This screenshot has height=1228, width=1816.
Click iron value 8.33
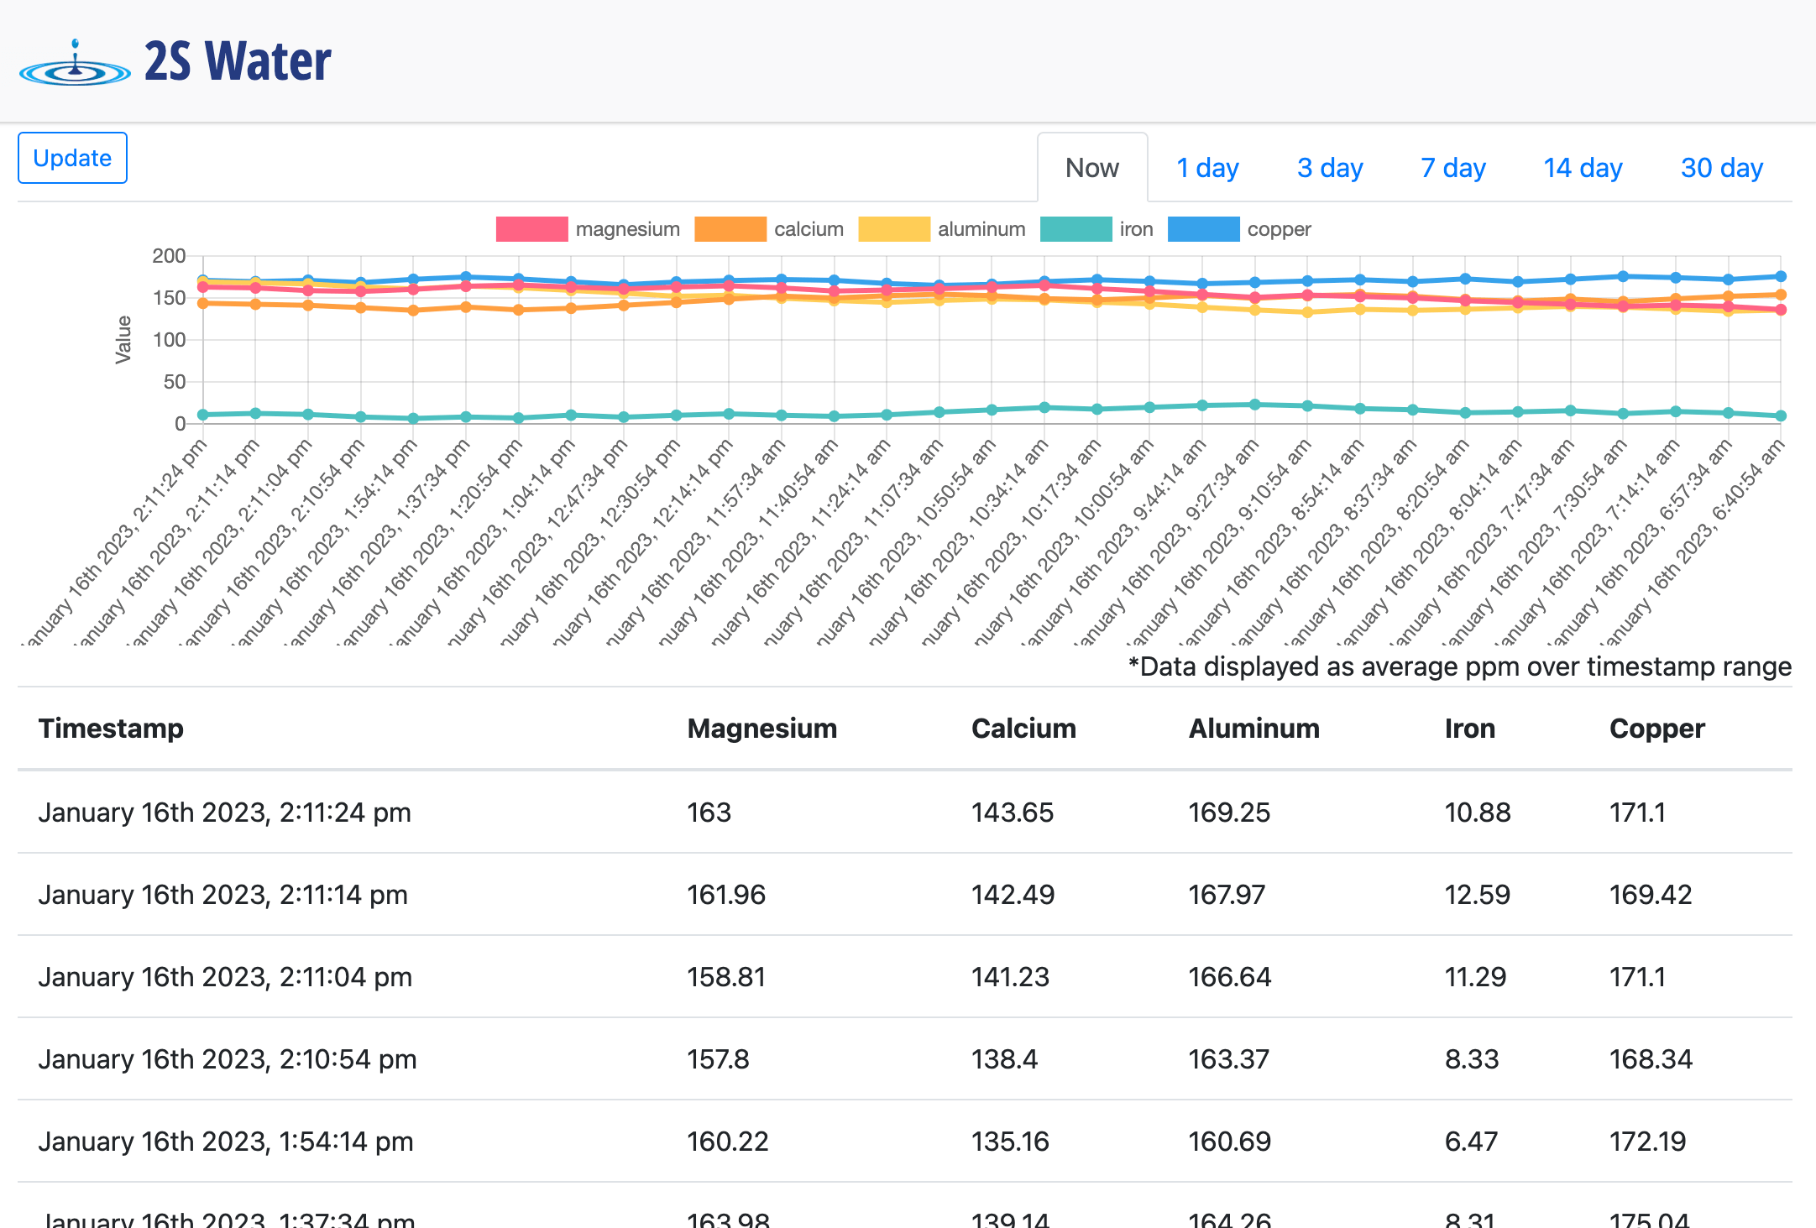pyautogui.click(x=1472, y=1058)
